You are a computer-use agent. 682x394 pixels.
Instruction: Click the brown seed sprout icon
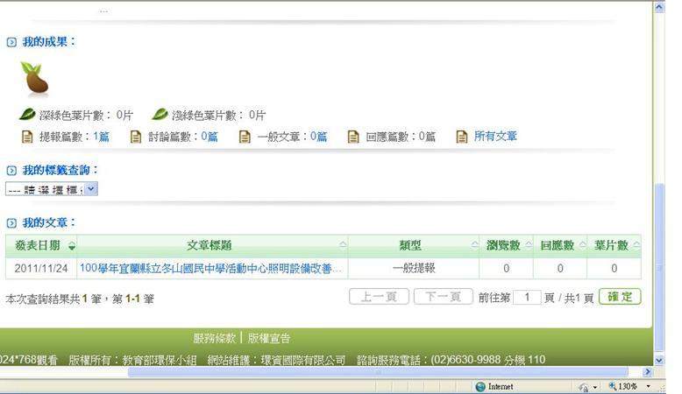34,79
